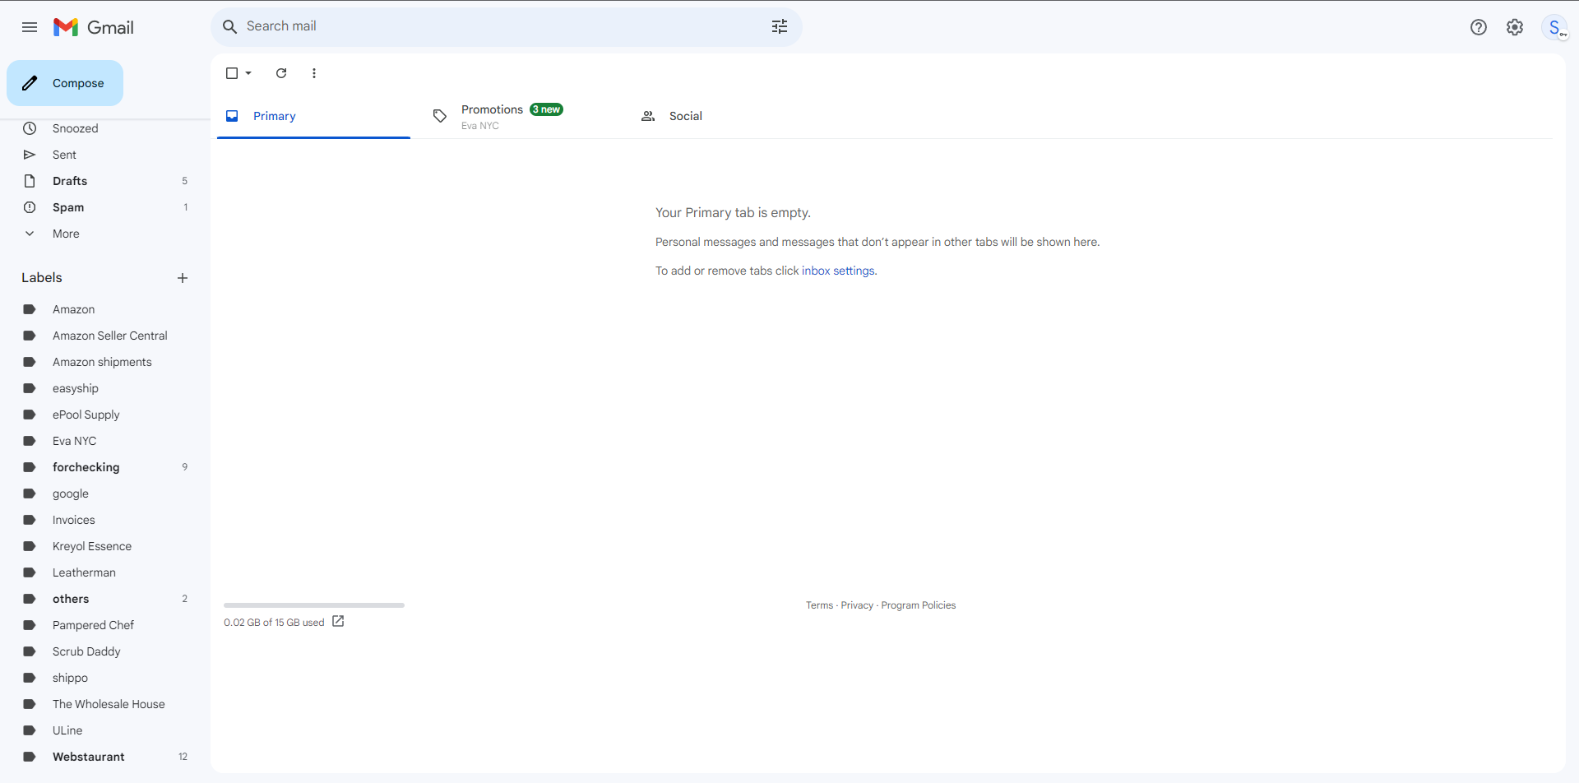Open the Support help icon

click(1479, 27)
